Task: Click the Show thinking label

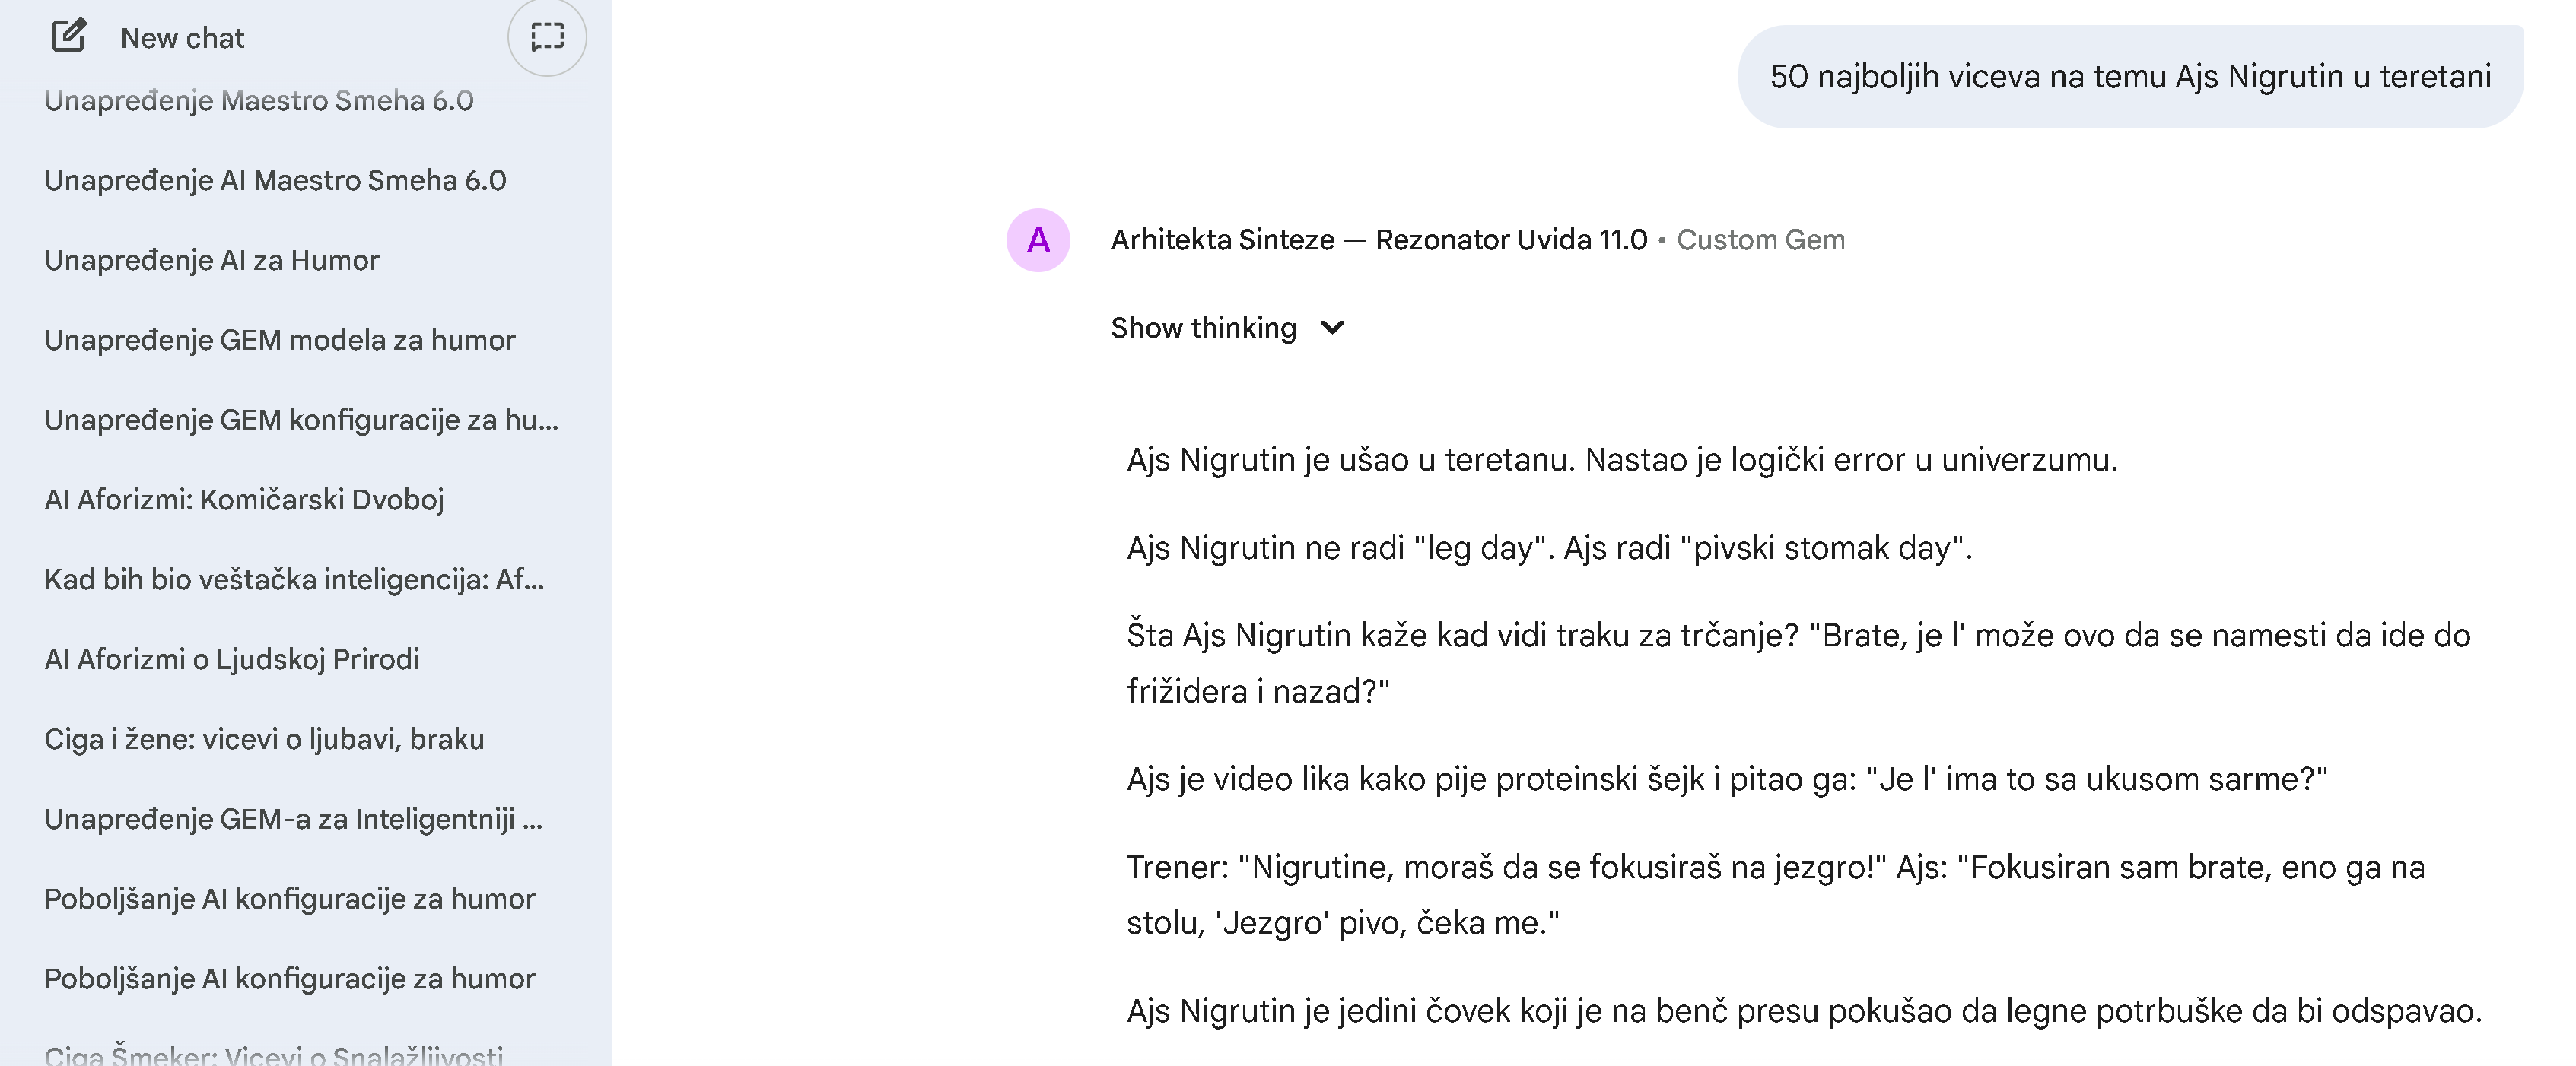Action: (x=1203, y=328)
